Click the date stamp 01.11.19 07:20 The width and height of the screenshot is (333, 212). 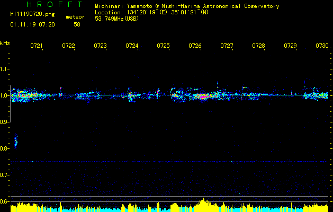pos(32,25)
